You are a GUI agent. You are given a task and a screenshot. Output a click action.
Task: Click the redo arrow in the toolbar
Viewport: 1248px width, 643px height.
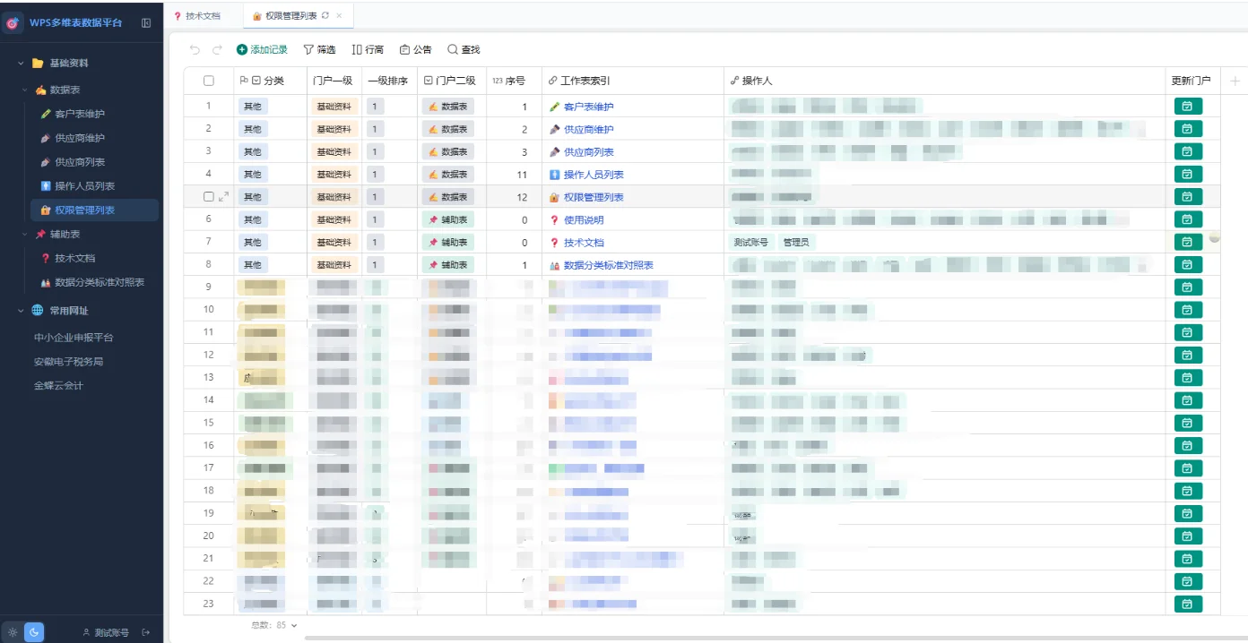[217, 50]
